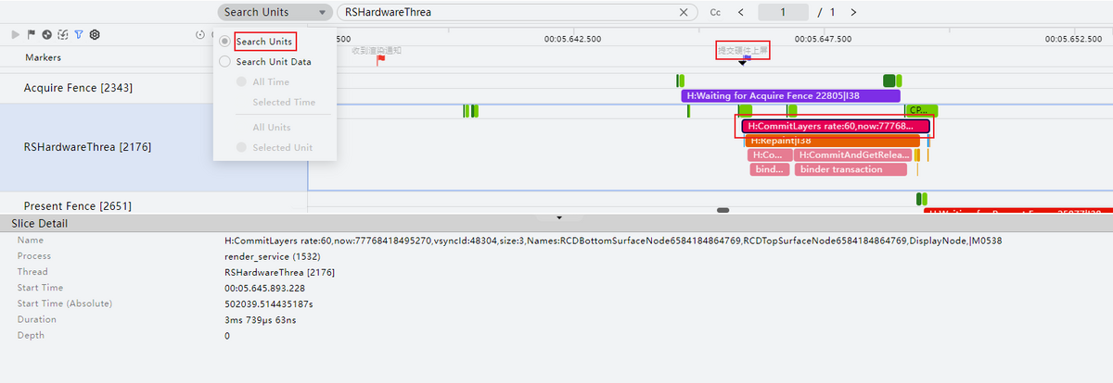Click the orange H:Repaint slice bar
This screenshot has width=1113, height=383.
tap(831, 141)
